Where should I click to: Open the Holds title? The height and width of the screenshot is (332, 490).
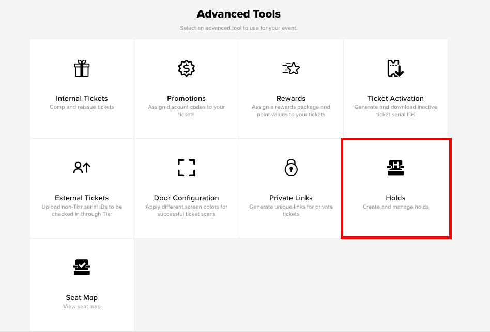coord(395,198)
